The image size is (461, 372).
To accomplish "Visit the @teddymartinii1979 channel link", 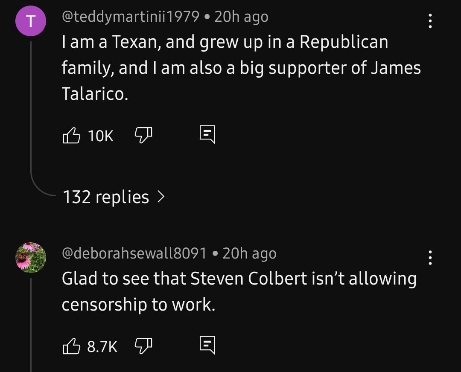I will pyautogui.click(x=130, y=17).
